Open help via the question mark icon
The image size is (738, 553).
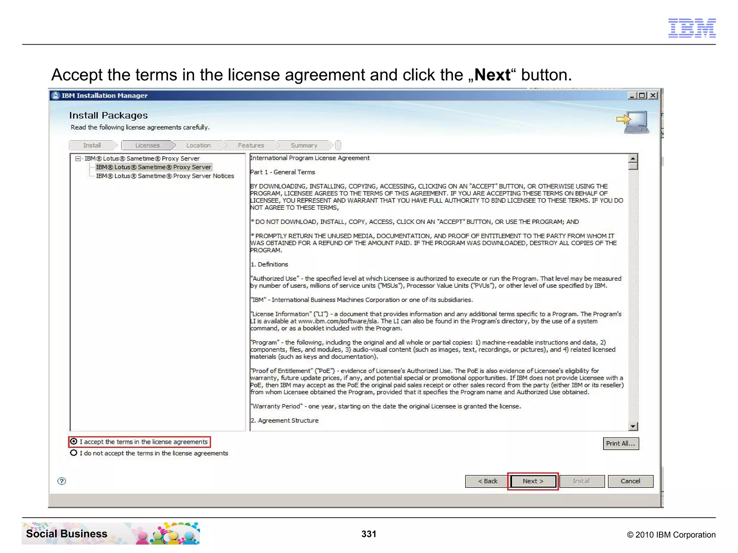[x=62, y=481]
